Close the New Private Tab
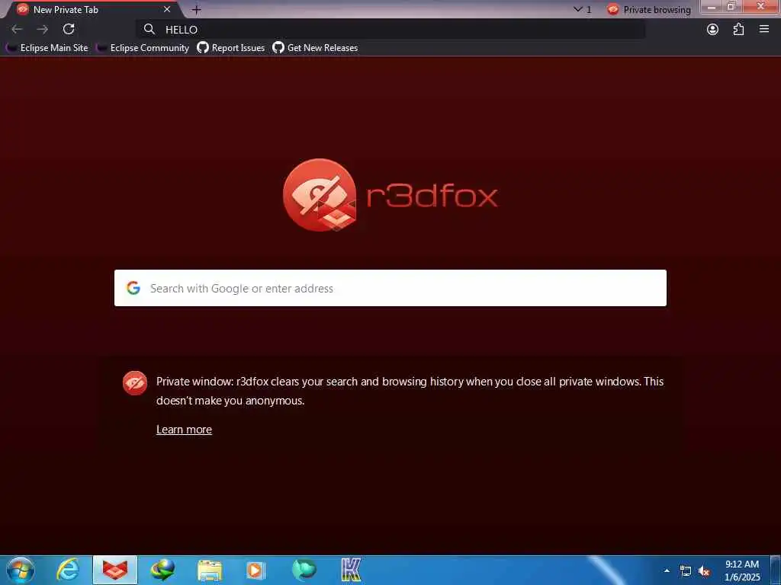Viewport: 781px width, 585px height. coord(167,9)
